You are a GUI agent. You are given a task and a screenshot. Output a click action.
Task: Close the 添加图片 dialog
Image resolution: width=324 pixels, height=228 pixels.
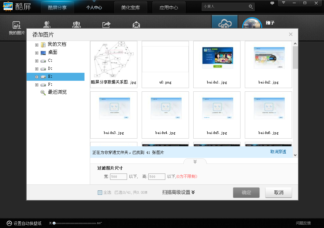290,34
